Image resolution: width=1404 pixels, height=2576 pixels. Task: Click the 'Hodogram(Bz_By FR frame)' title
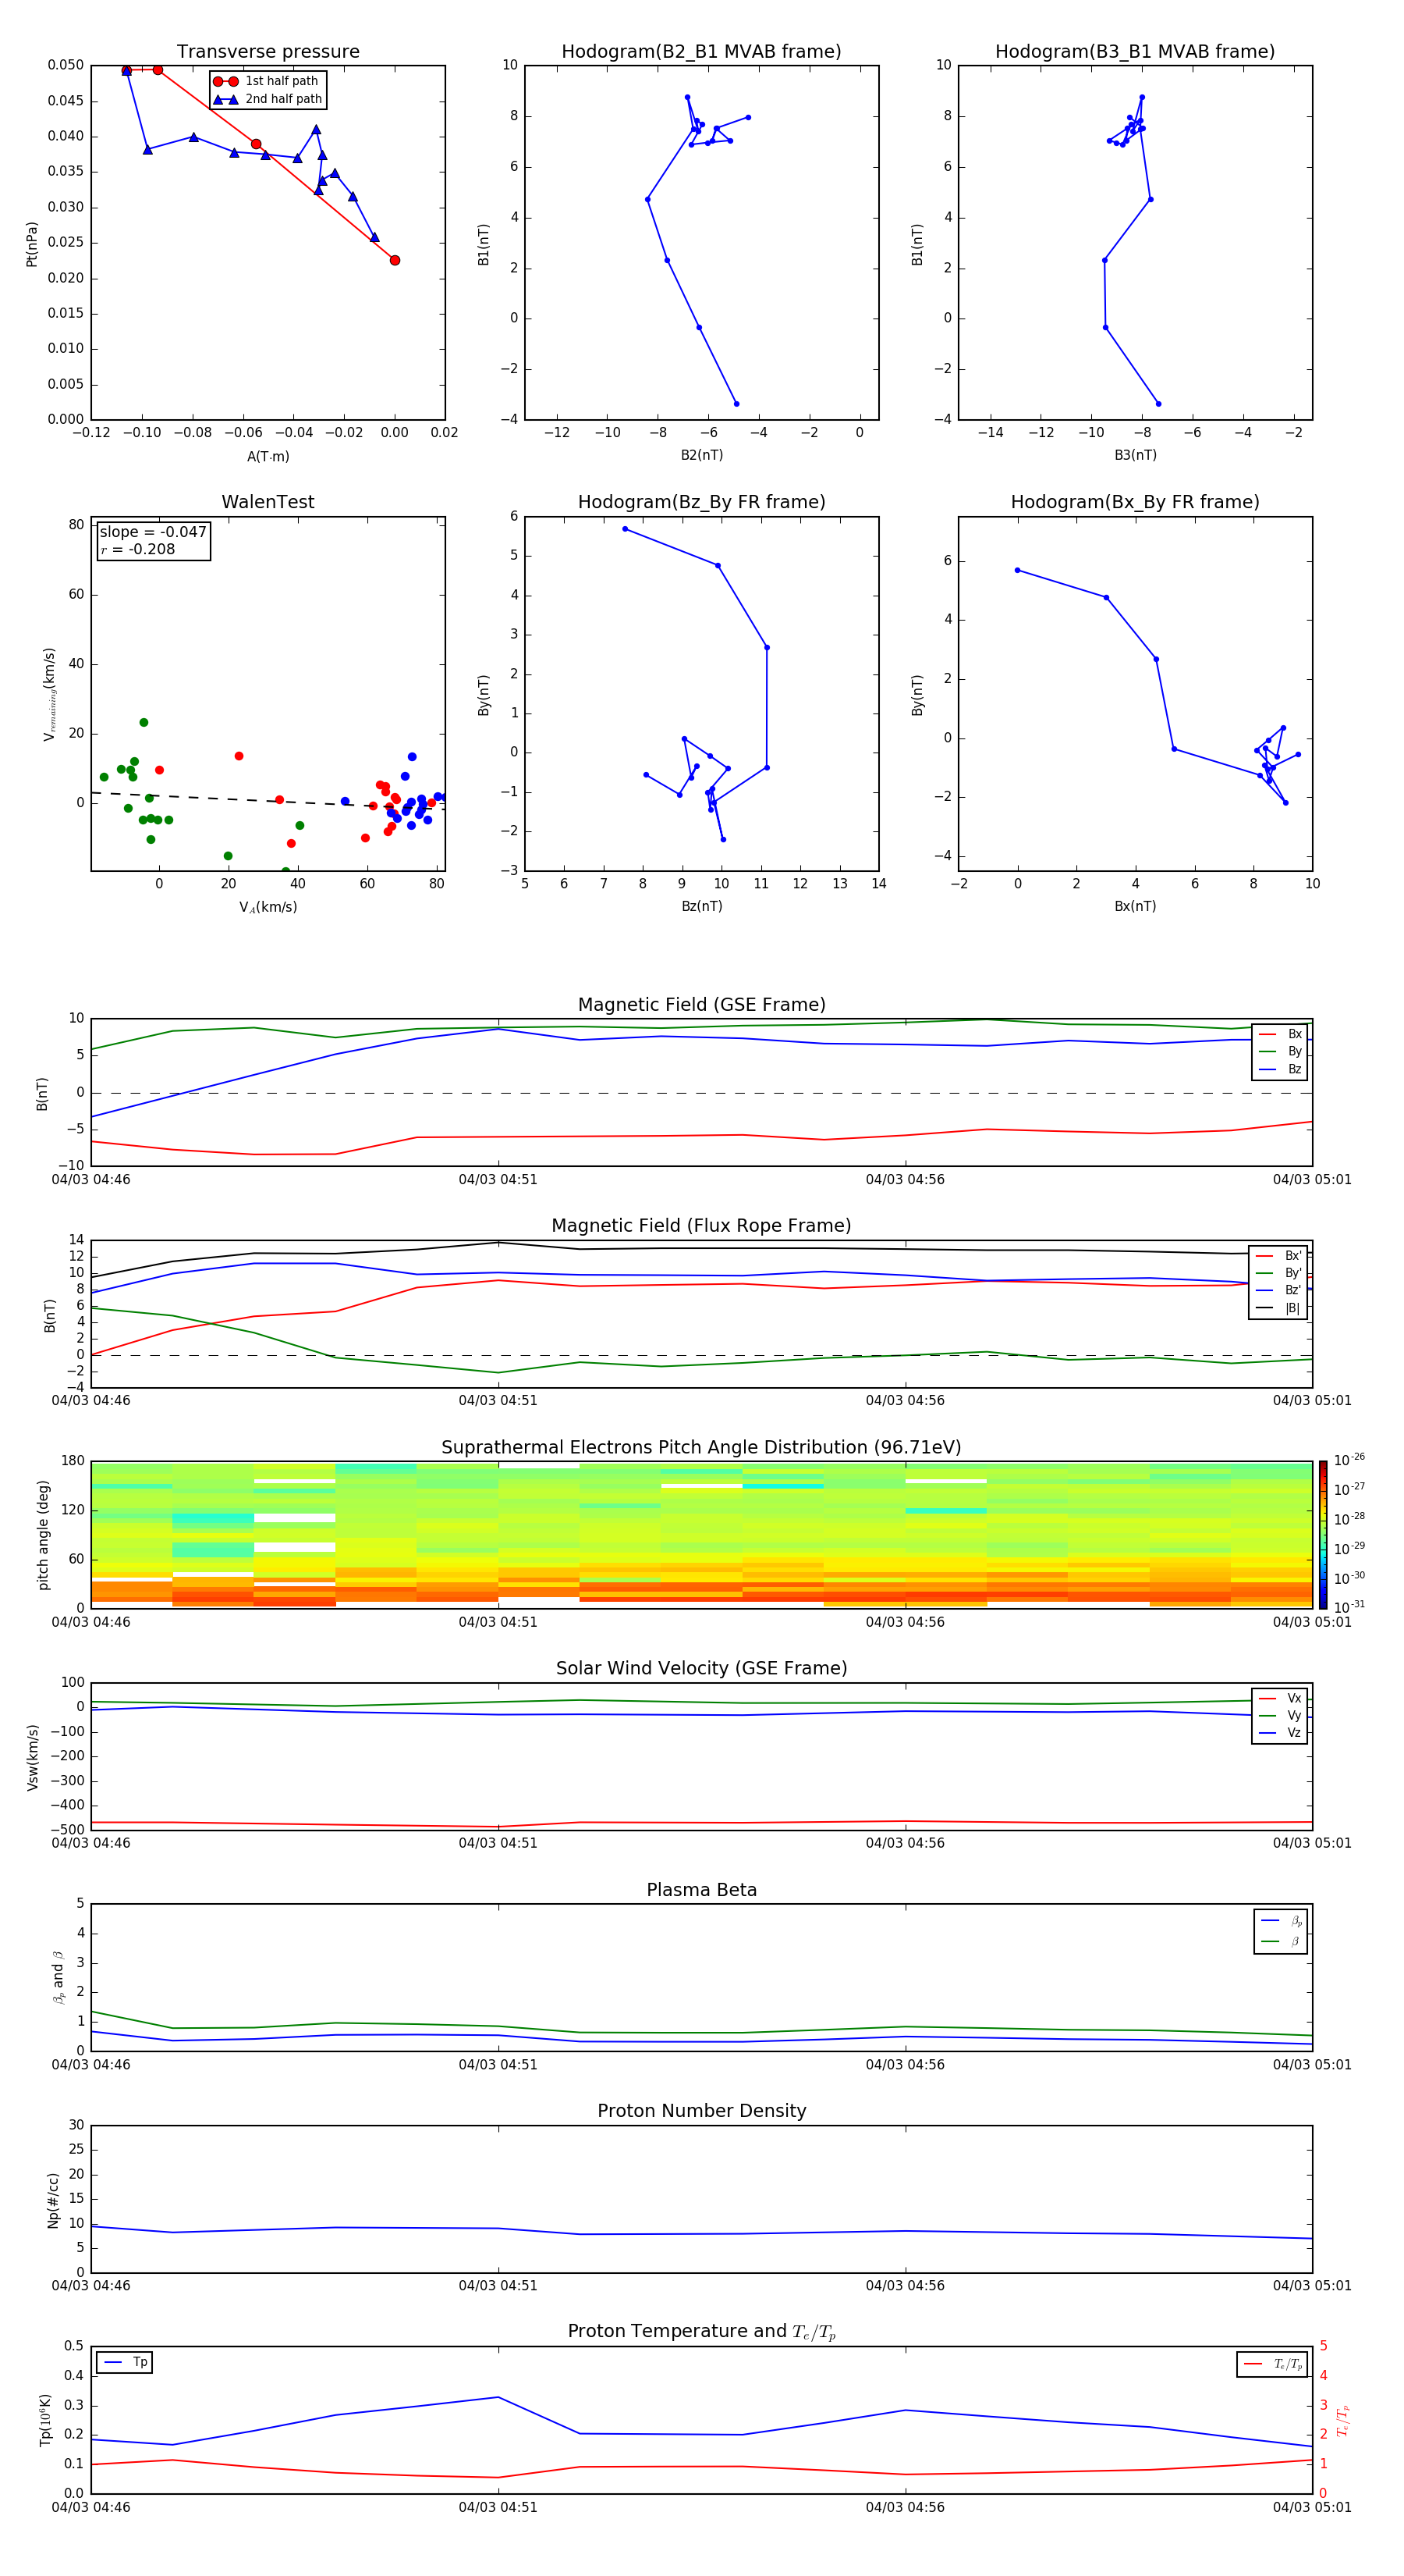[x=701, y=502]
